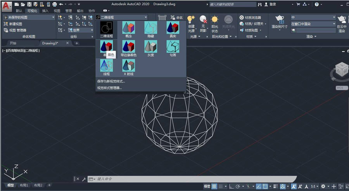
Task: Click 新建视图 new view button
Action: 13,24
